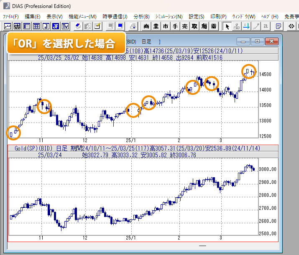Open the ファイル(F) menu
This screenshot has height=255, width=299.
[11, 16]
